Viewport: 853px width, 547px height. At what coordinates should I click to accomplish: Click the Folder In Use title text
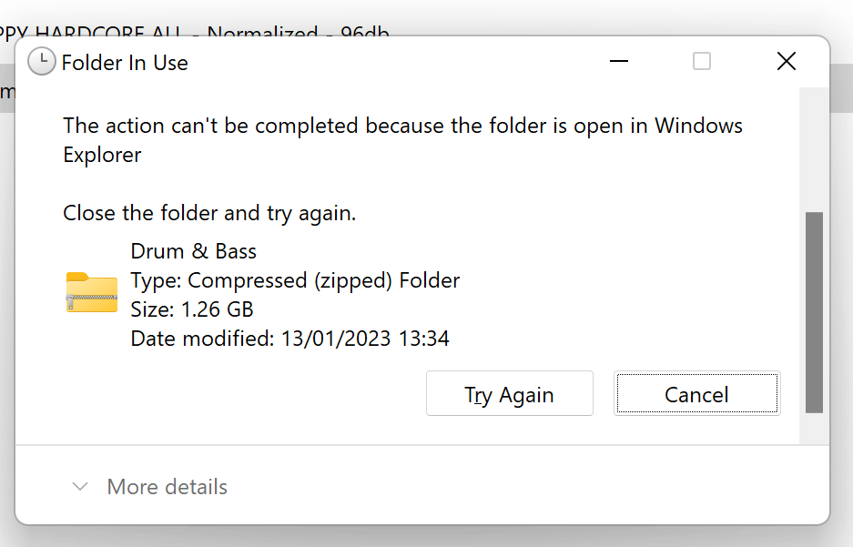125,63
